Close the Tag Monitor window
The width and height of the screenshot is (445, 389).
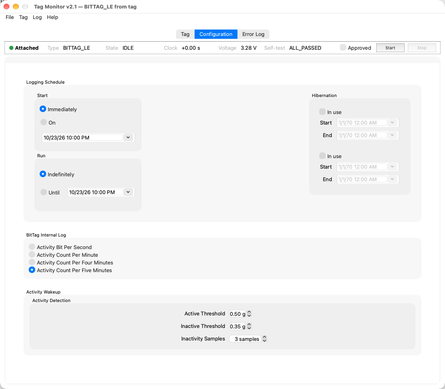click(6, 6)
